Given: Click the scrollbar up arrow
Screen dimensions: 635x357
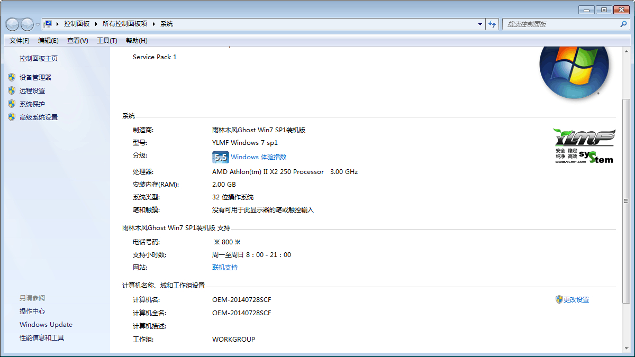Looking at the screenshot, I should click(x=626, y=52).
